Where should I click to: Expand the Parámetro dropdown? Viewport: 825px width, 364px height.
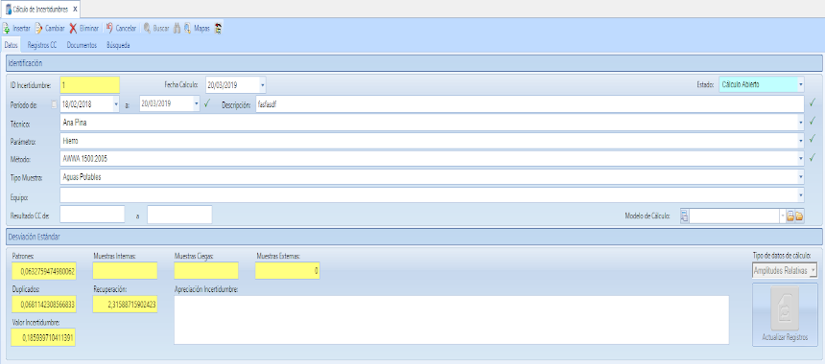click(x=801, y=141)
